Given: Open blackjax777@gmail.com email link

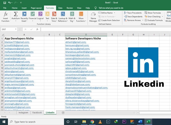Looking at the screenshot, I should 17,42.
